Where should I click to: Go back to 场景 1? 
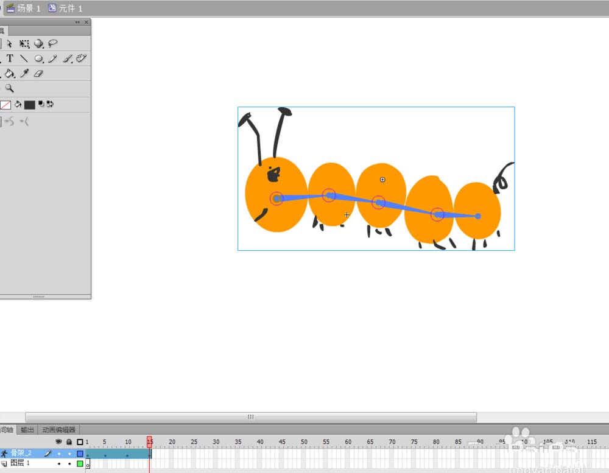pos(23,9)
